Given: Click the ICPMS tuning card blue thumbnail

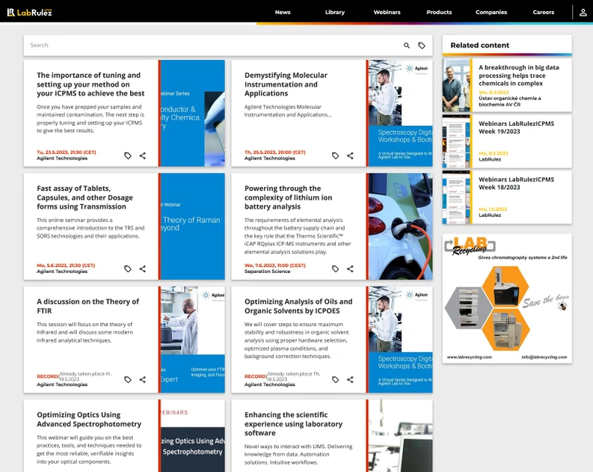Looking at the screenshot, I should (192, 113).
